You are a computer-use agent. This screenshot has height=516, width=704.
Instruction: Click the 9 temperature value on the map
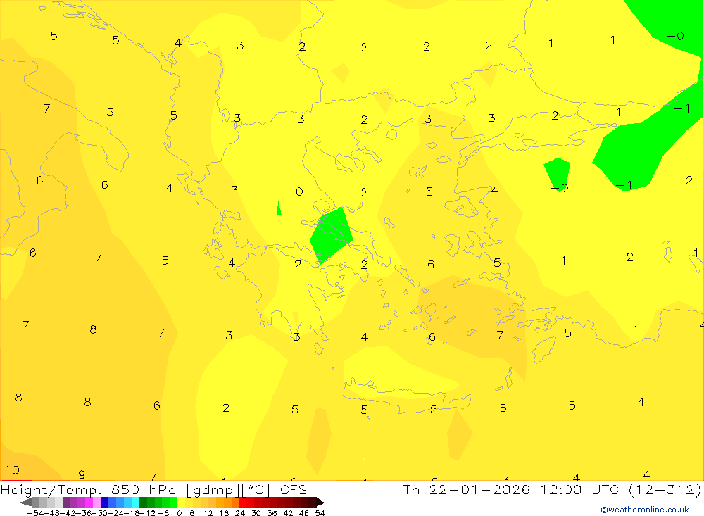82,474
